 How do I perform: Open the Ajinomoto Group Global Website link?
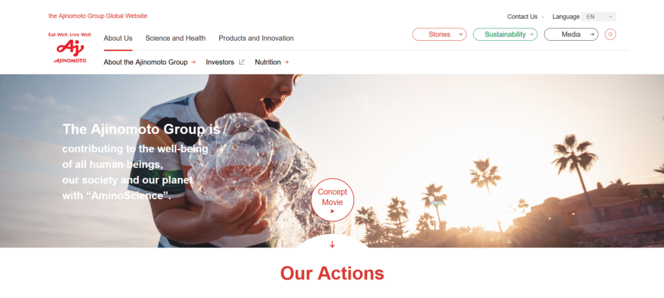[98, 16]
